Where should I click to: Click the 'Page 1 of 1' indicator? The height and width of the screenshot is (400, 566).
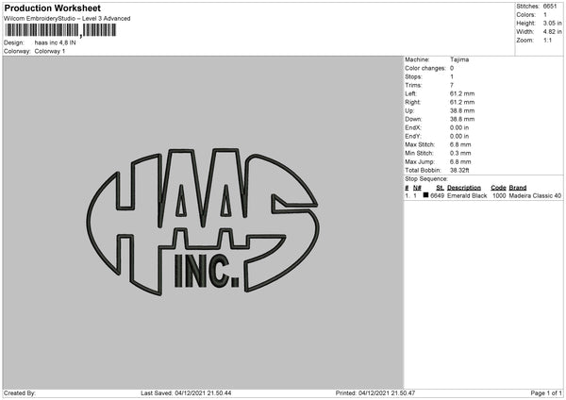(x=546, y=393)
